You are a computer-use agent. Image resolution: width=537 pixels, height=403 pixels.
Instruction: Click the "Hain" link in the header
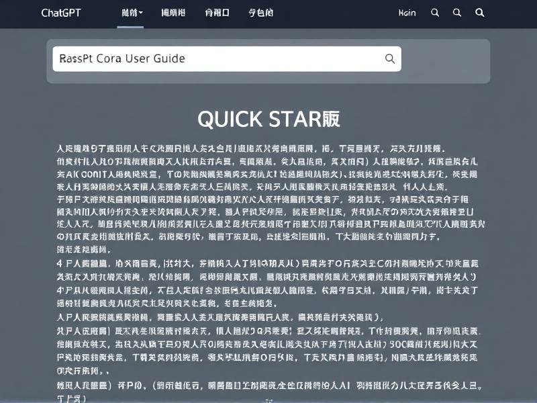[407, 13]
